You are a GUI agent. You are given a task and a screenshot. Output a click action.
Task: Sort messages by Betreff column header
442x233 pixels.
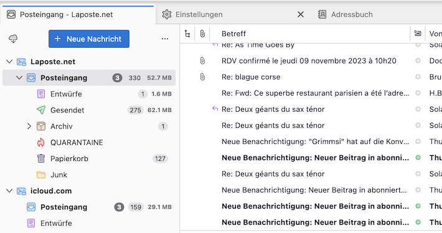pyautogui.click(x=233, y=34)
